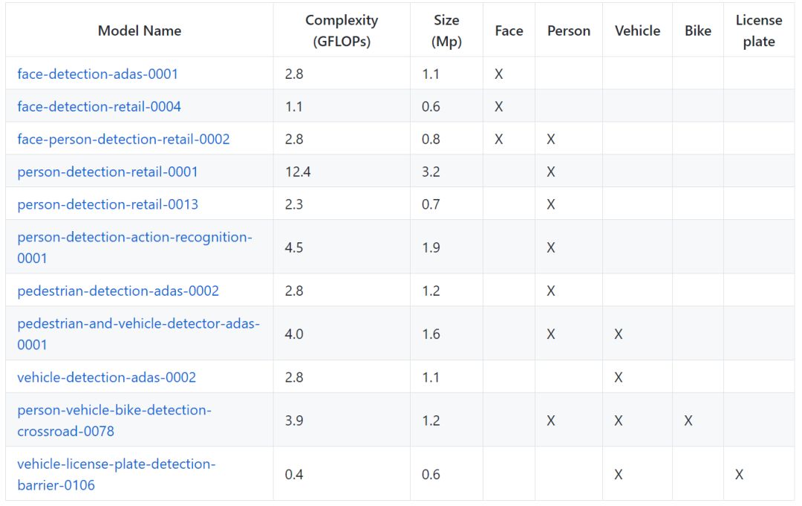Click the 12.4 complexity value cell
The height and width of the screenshot is (506, 802).
coord(297,172)
